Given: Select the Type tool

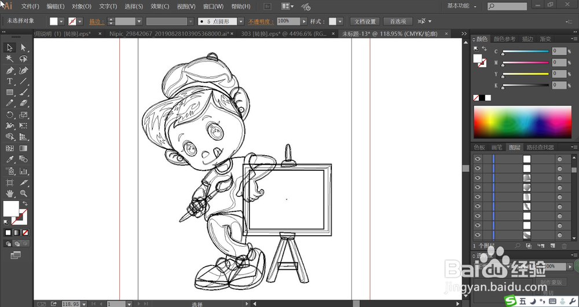Looking at the screenshot, I should pos(10,81).
